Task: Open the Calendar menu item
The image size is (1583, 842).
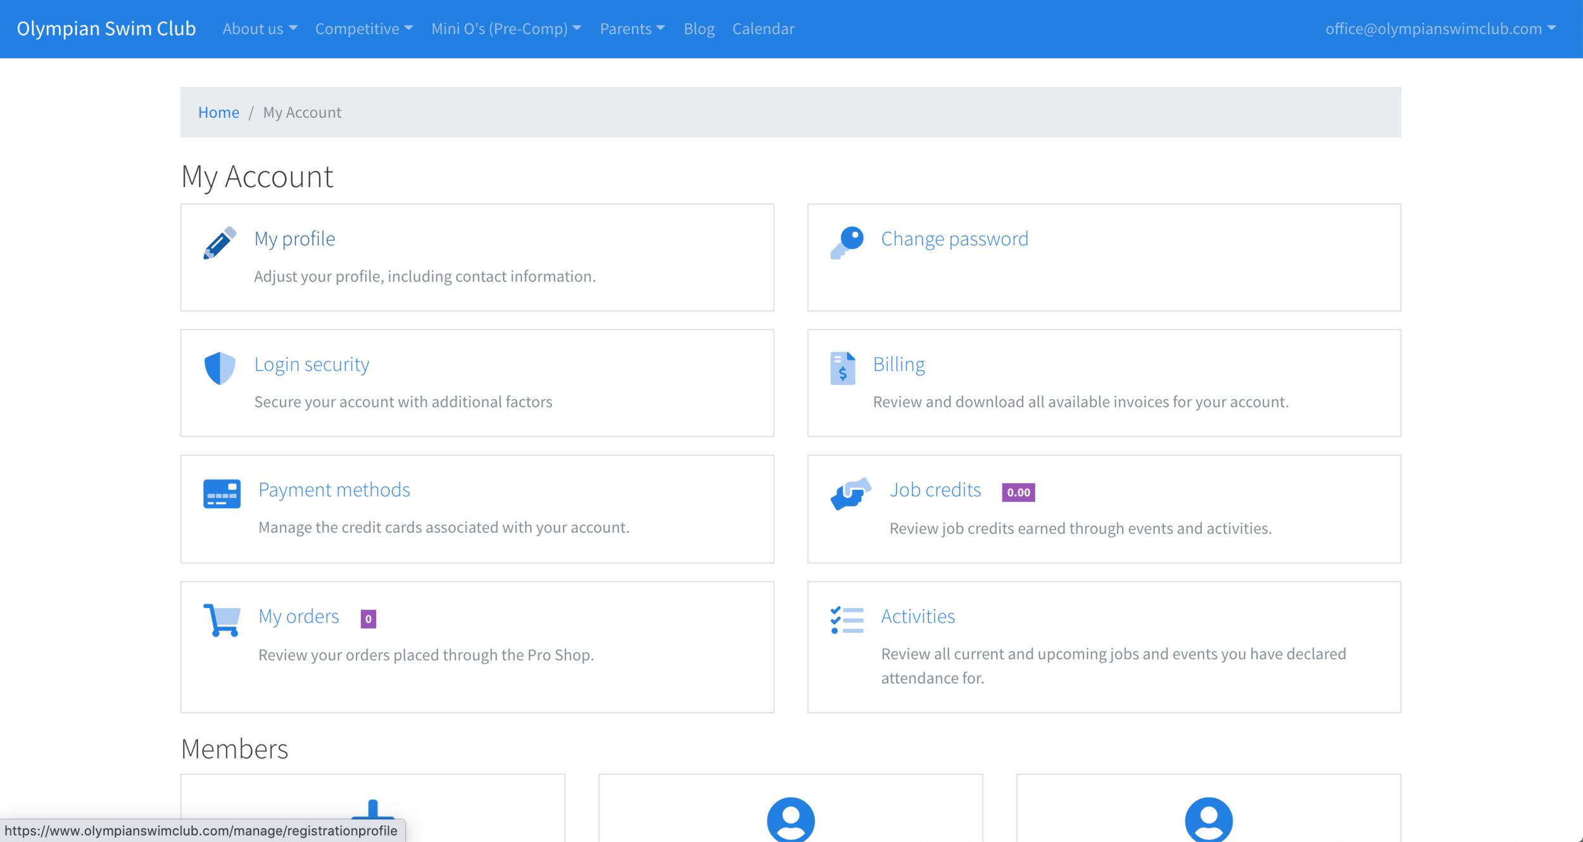Action: coord(763,29)
